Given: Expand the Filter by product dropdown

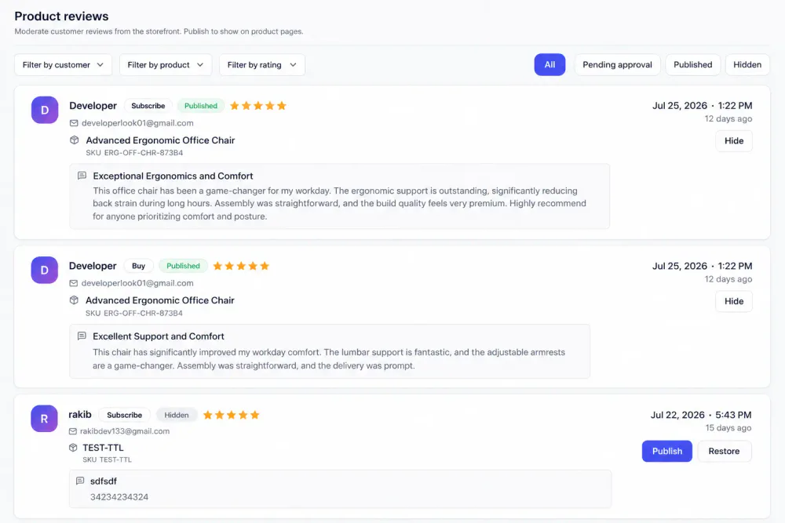Looking at the screenshot, I should coord(166,65).
